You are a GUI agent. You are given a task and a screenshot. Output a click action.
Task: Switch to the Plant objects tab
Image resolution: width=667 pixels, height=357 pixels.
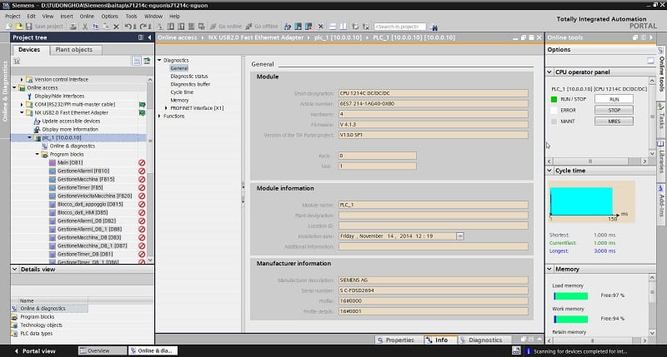pos(74,49)
